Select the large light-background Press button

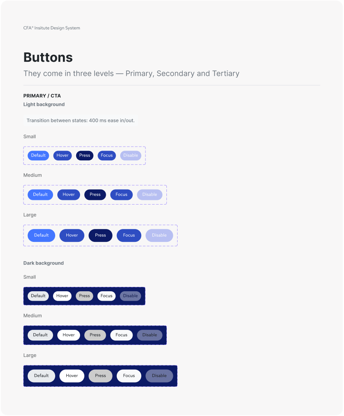pos(101,235)
